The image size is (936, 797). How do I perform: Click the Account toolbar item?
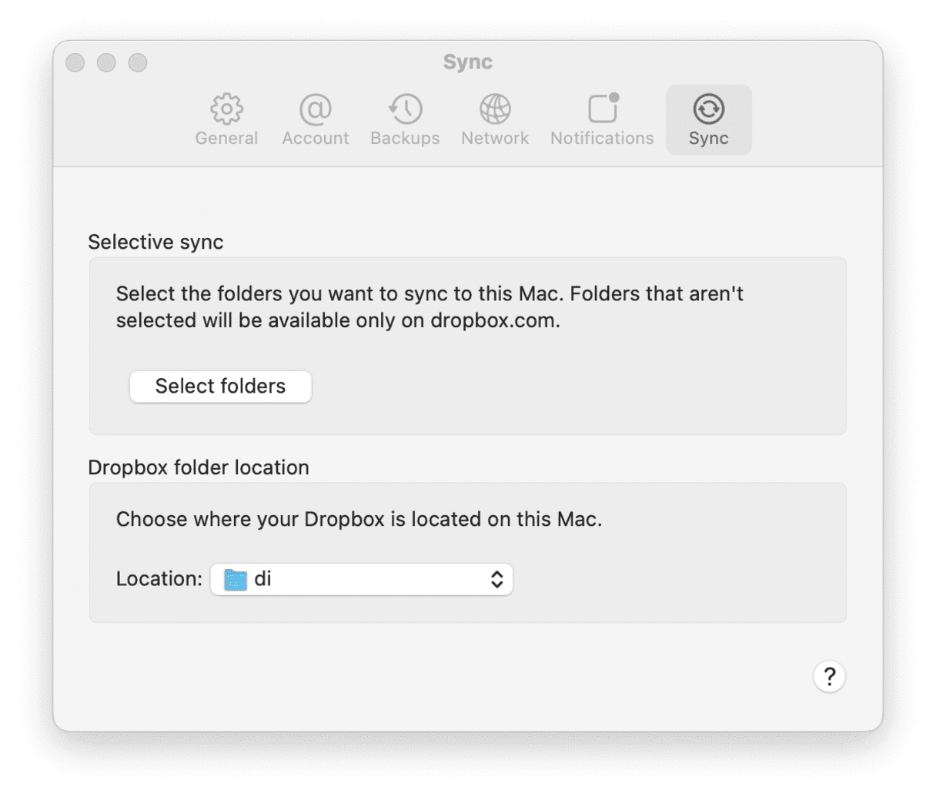tap(315, 119)
